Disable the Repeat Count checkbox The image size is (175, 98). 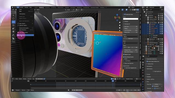[x=124, y=54]
